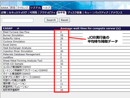Select the Blast Furnace Gas Flow row
130x98 pixels.
pyautogui.click(x=66, y=32)
